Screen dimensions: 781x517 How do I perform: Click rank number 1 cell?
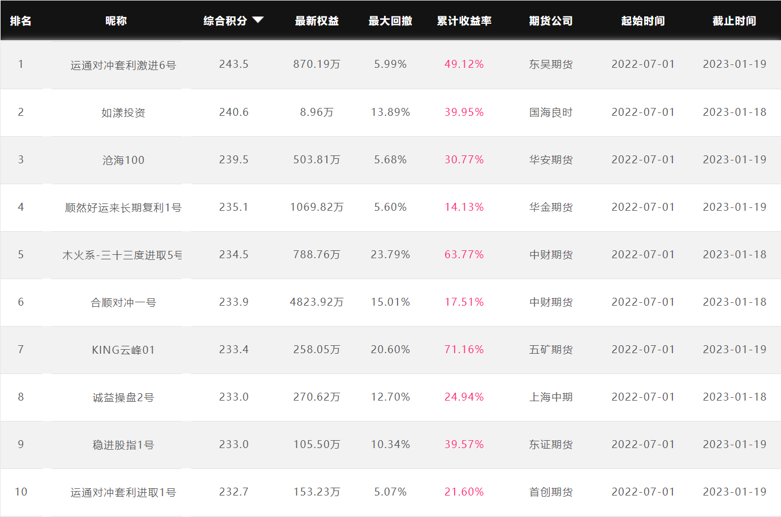coord(21,64)
